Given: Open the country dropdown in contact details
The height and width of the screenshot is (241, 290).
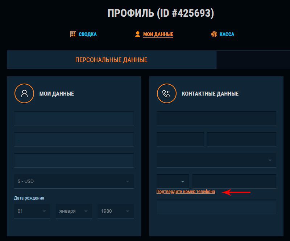Looking at the screenshot, I should point(216,160).
